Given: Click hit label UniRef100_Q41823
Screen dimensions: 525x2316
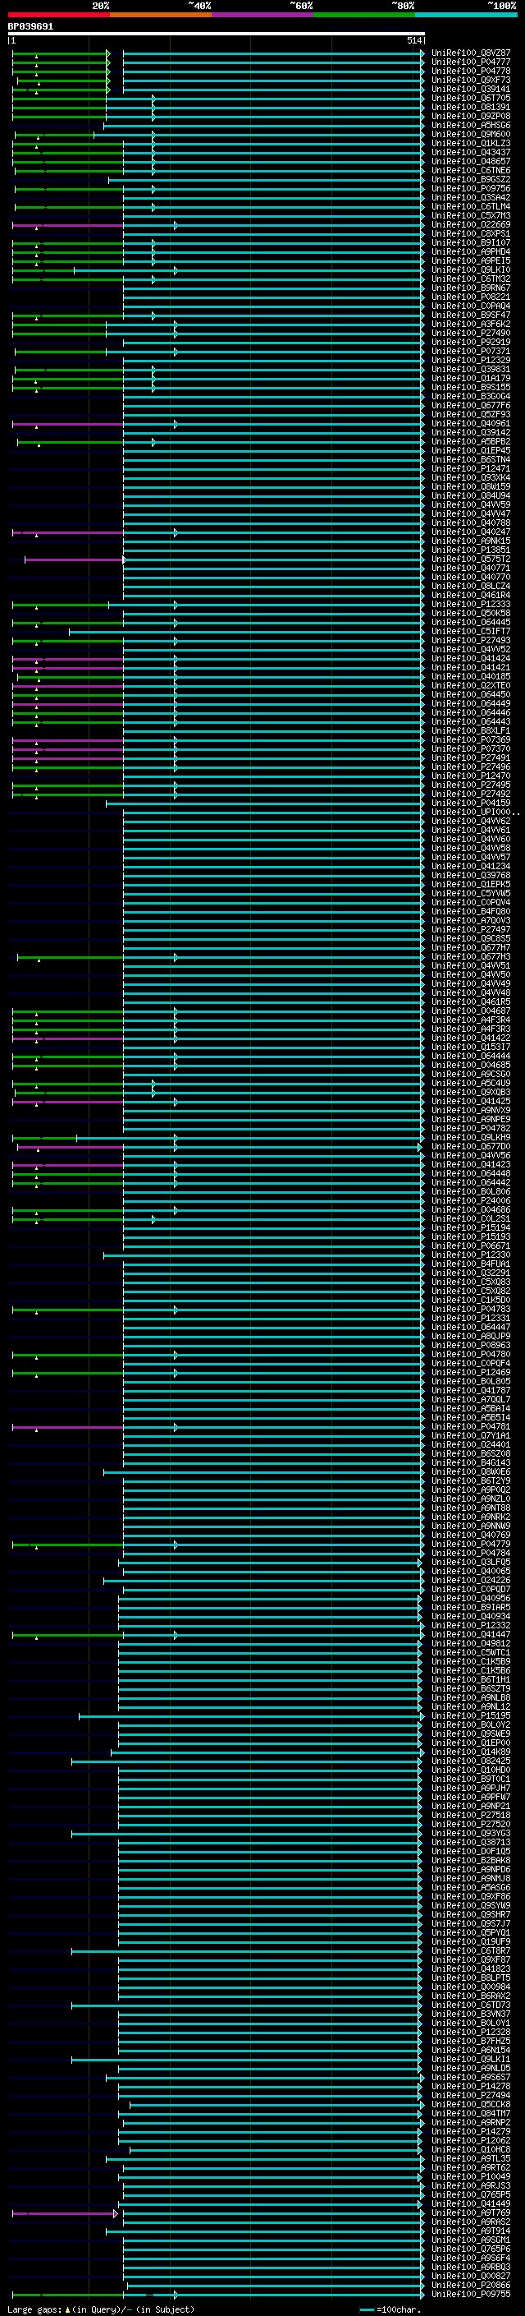Looking at the screenshot, I should pyautogui.click(x=471, y=1969).
